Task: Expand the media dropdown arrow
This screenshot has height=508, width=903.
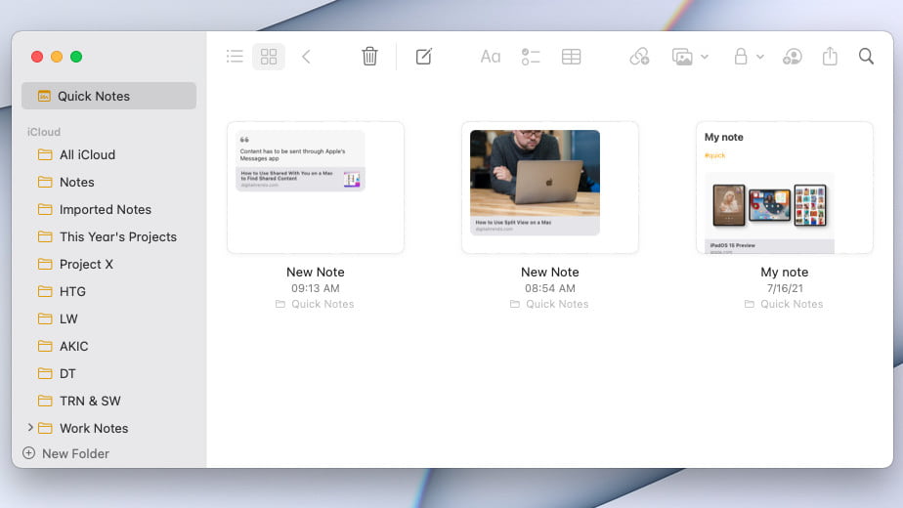Action: click(705, 57)
